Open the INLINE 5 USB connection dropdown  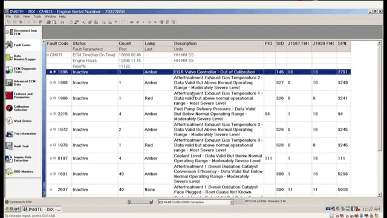pos(232,202)
